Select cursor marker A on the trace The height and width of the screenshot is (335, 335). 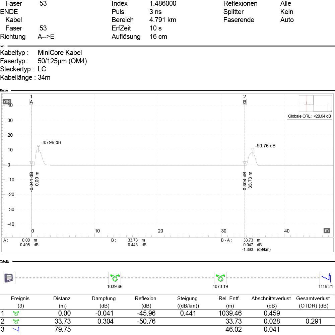click(x=31, y=102)
